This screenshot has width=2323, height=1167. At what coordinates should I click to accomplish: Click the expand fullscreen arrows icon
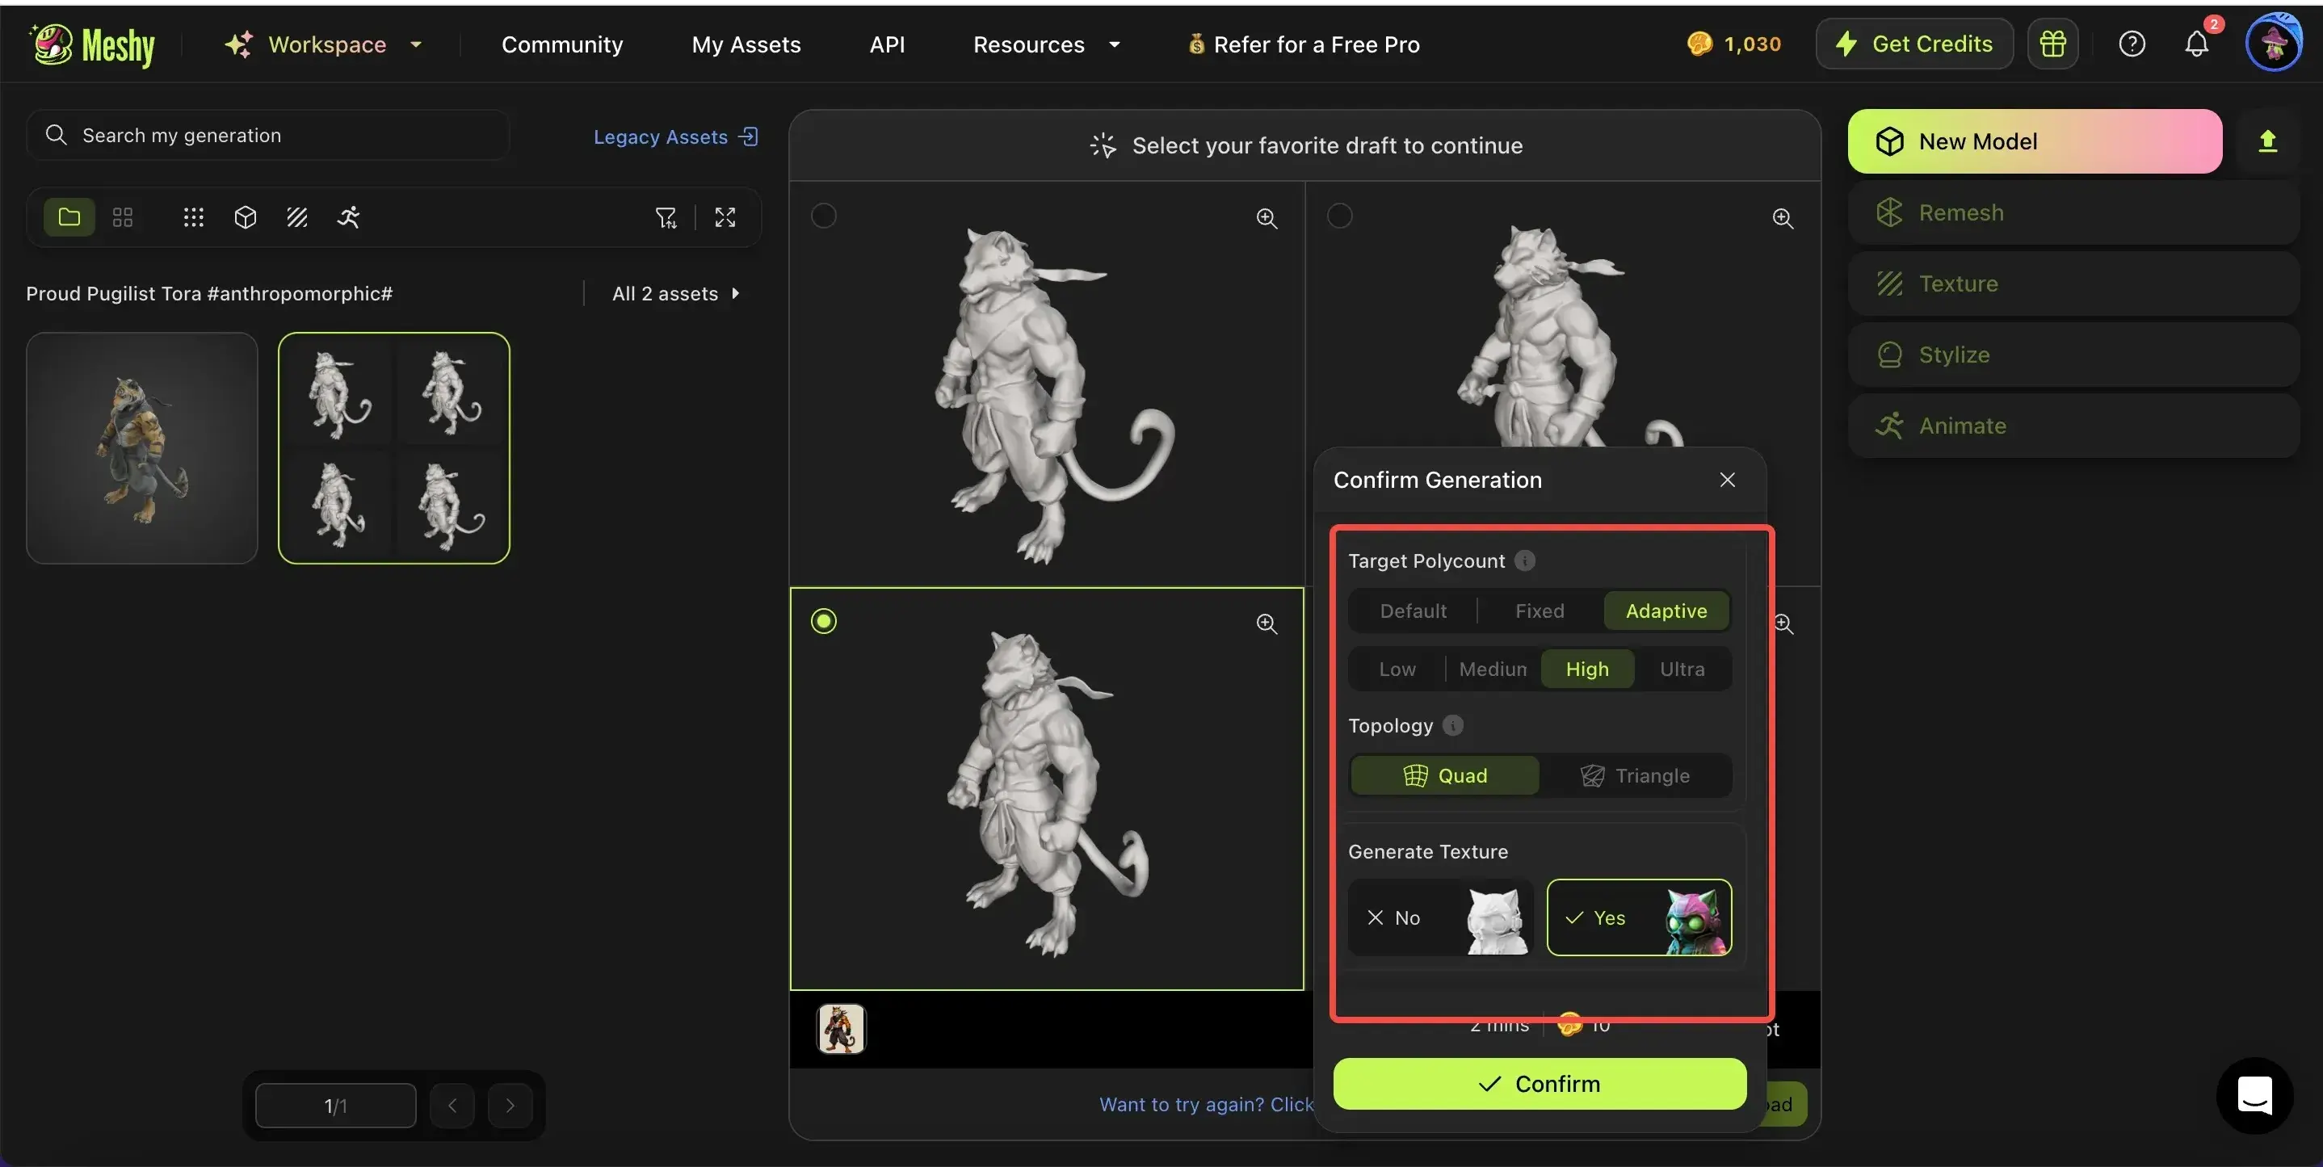tap(725, 217)
